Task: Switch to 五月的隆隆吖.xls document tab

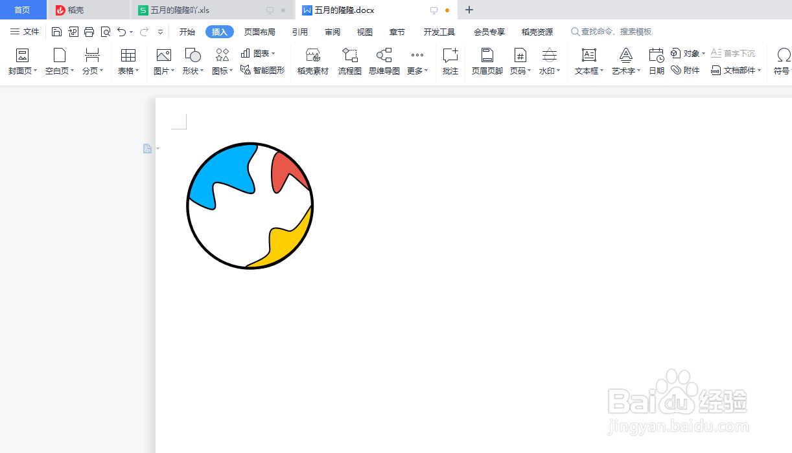Action: tap(213, 10)
